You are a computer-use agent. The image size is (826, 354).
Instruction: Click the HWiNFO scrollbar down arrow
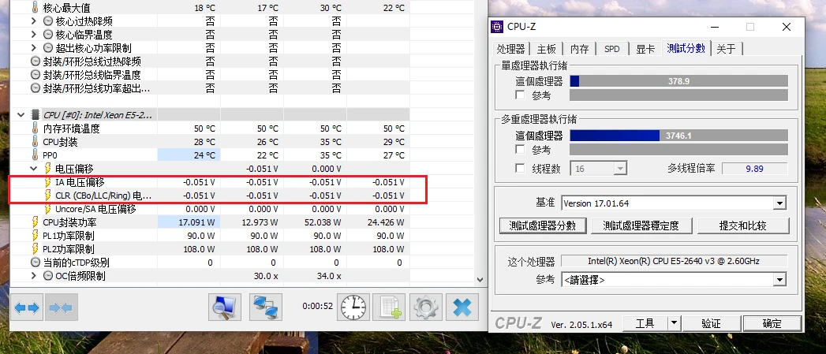point(480,280)
